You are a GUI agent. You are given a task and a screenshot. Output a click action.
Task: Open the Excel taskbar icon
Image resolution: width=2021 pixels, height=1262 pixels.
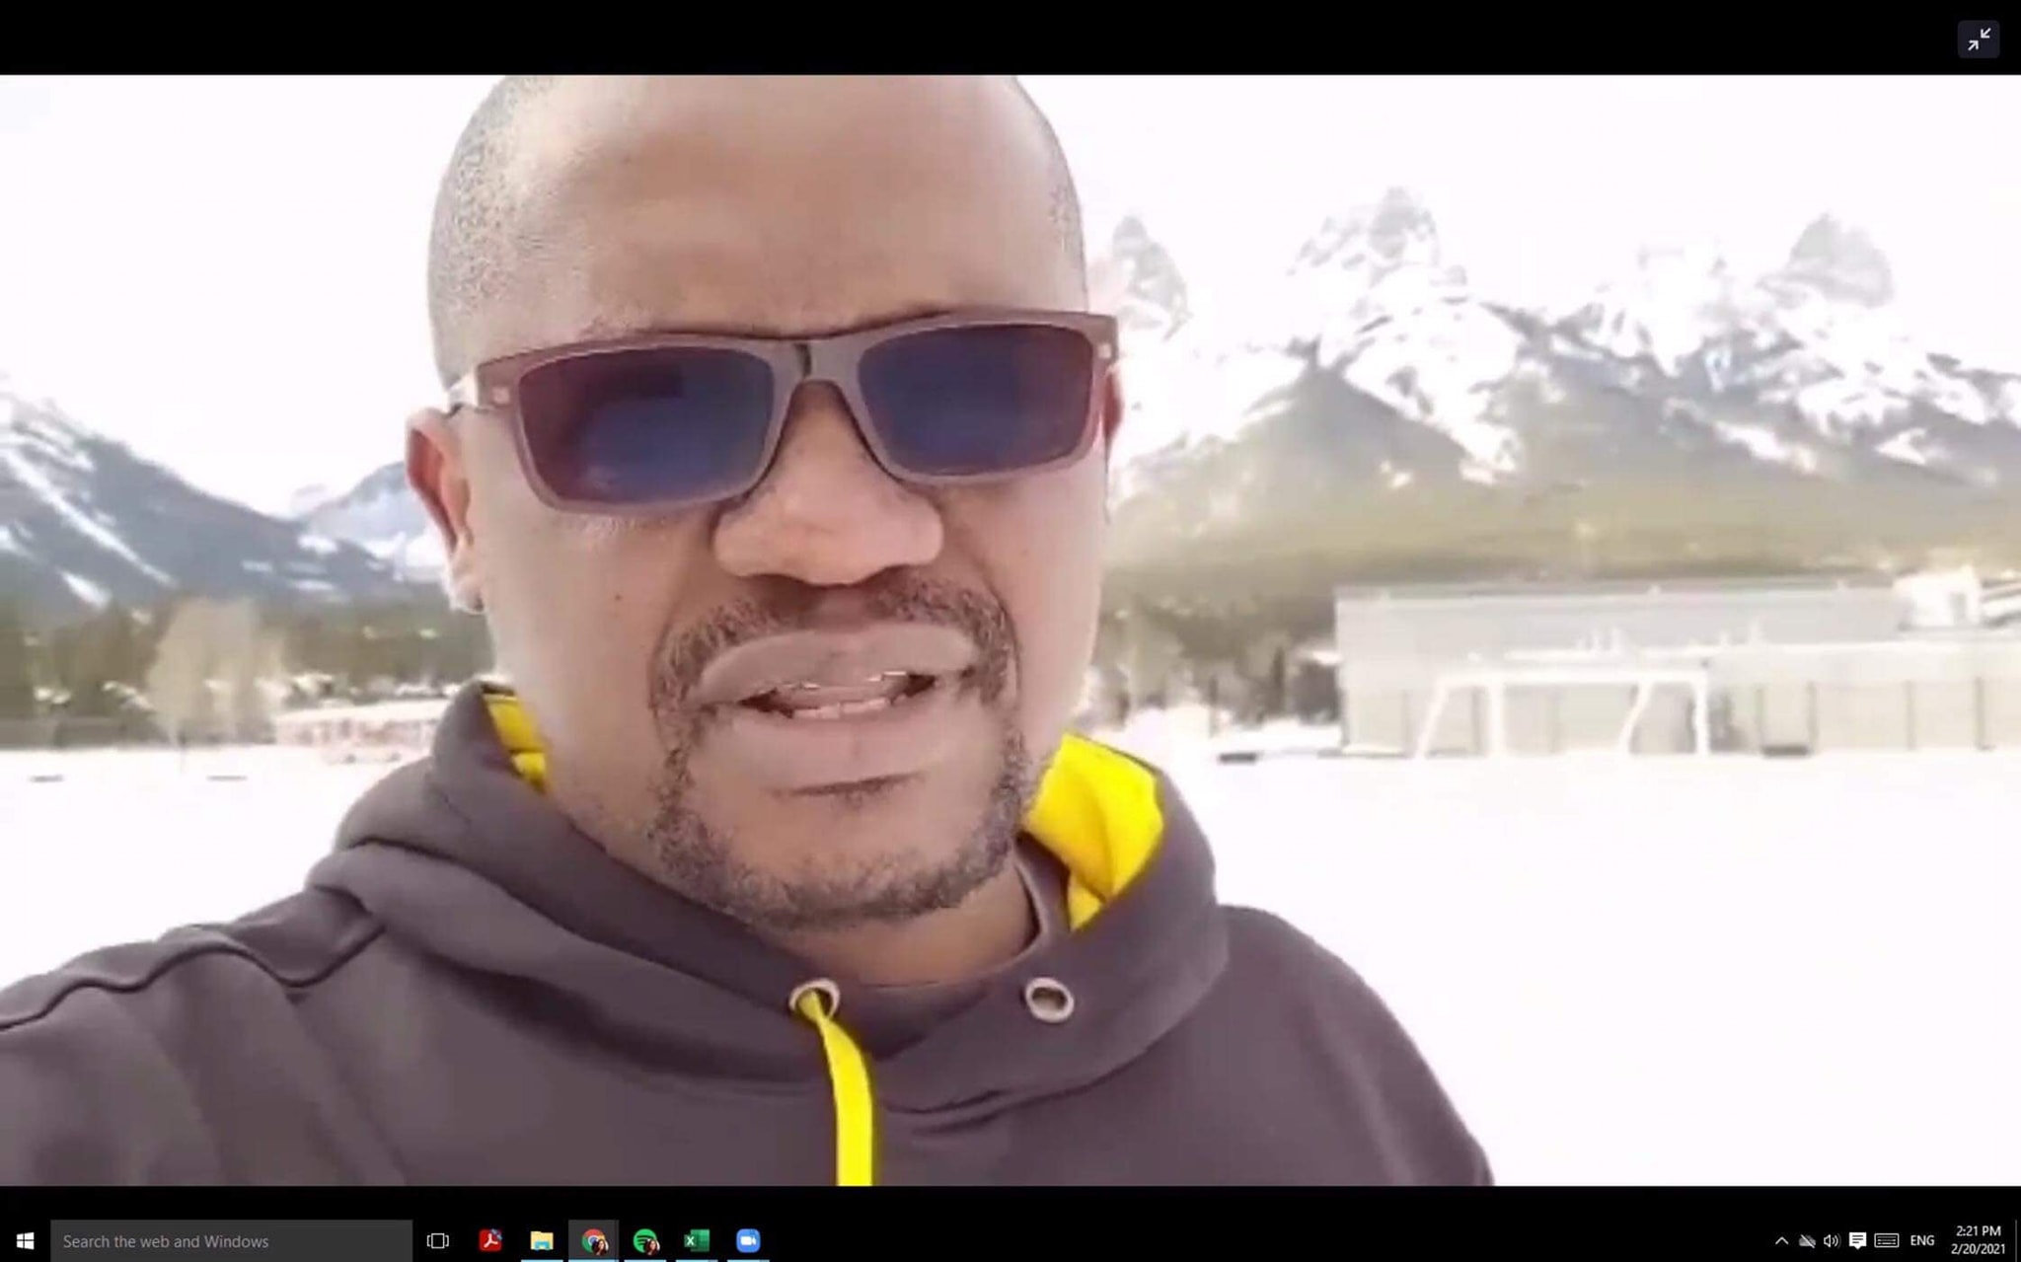(697, 1240)
